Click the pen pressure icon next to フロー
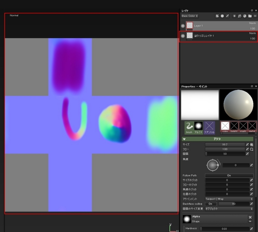258x232 pixels. (247, 149)
